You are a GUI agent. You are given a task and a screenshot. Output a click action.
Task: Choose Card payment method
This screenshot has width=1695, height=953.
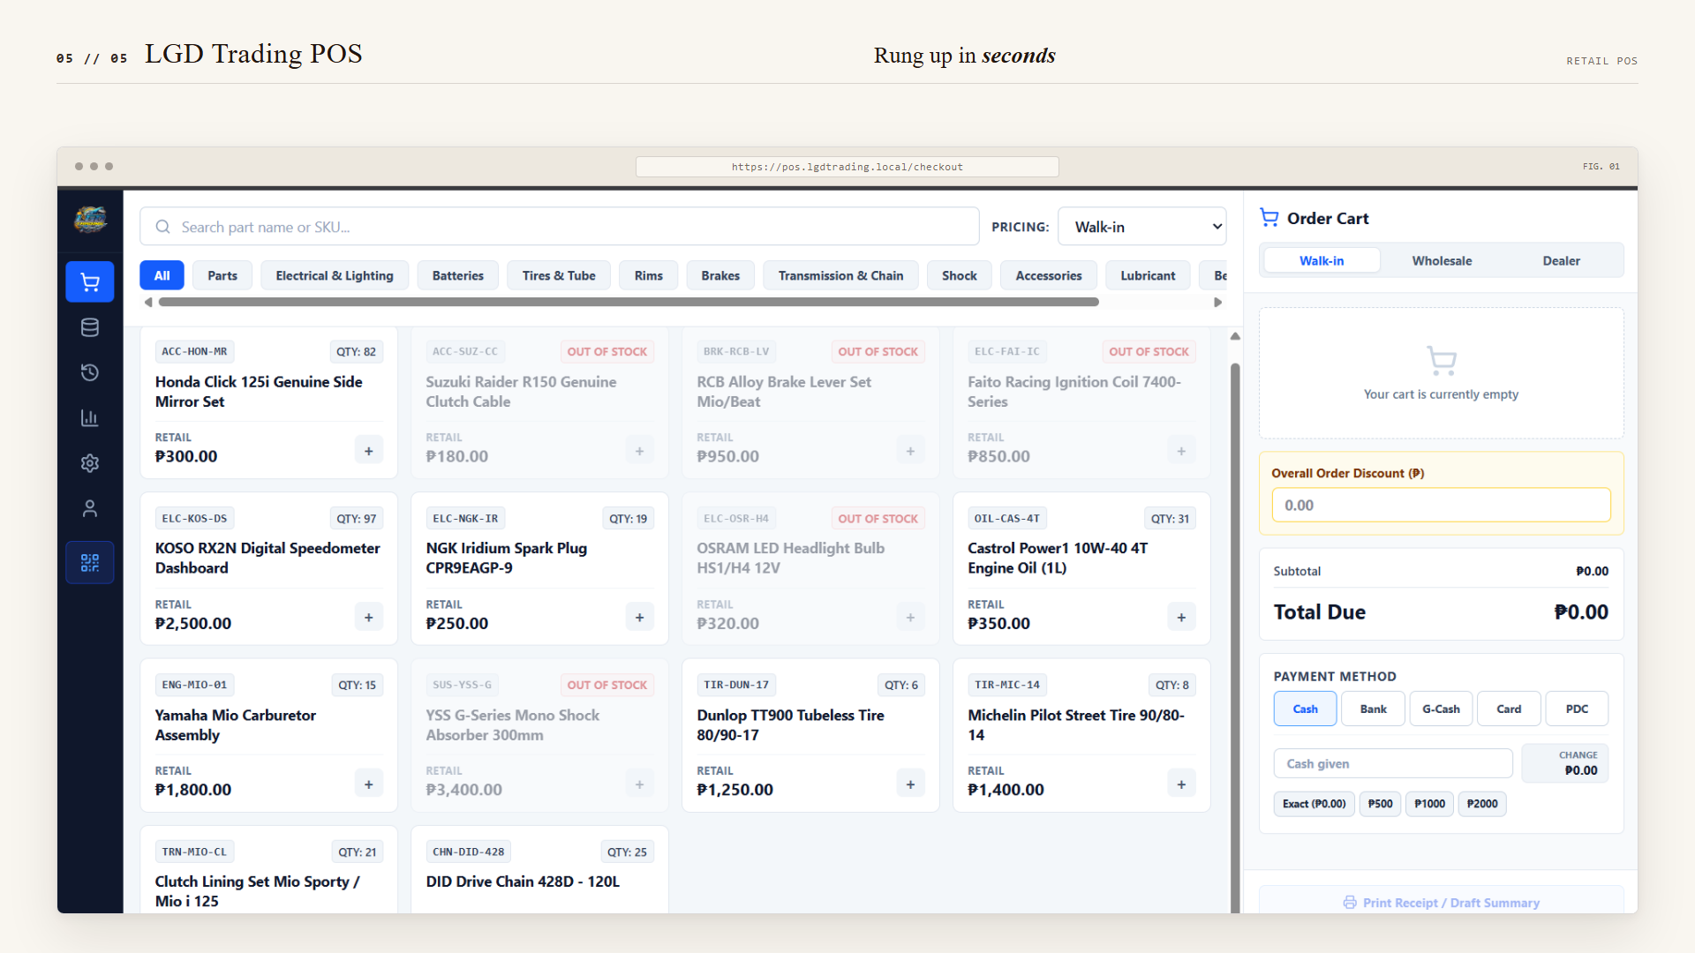tap(1509, 709)
